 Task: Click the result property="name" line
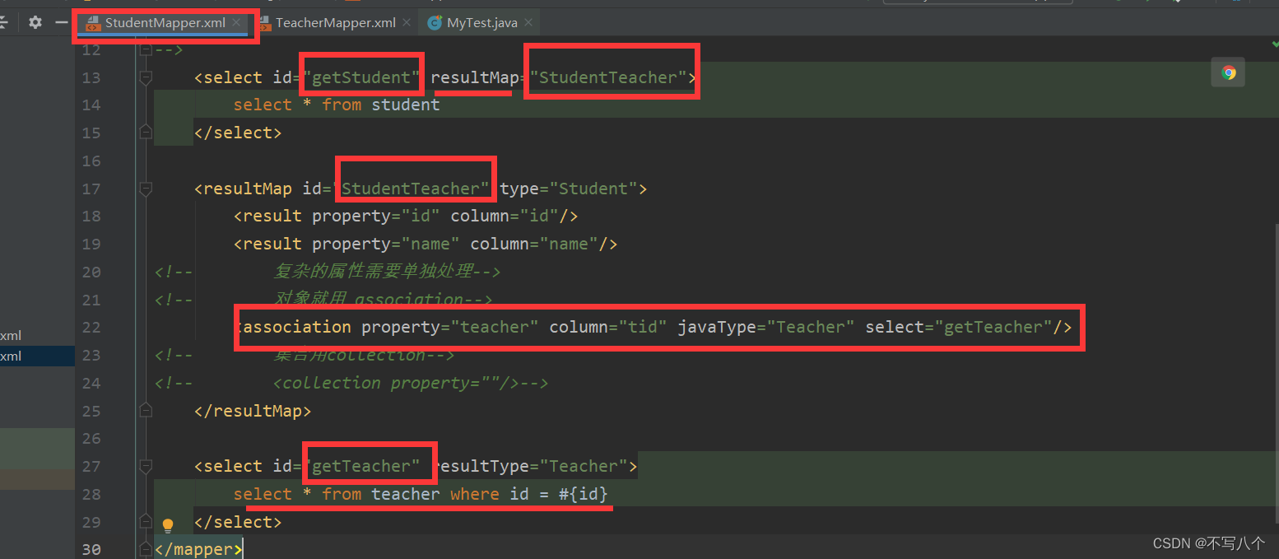tap(426, 244)
